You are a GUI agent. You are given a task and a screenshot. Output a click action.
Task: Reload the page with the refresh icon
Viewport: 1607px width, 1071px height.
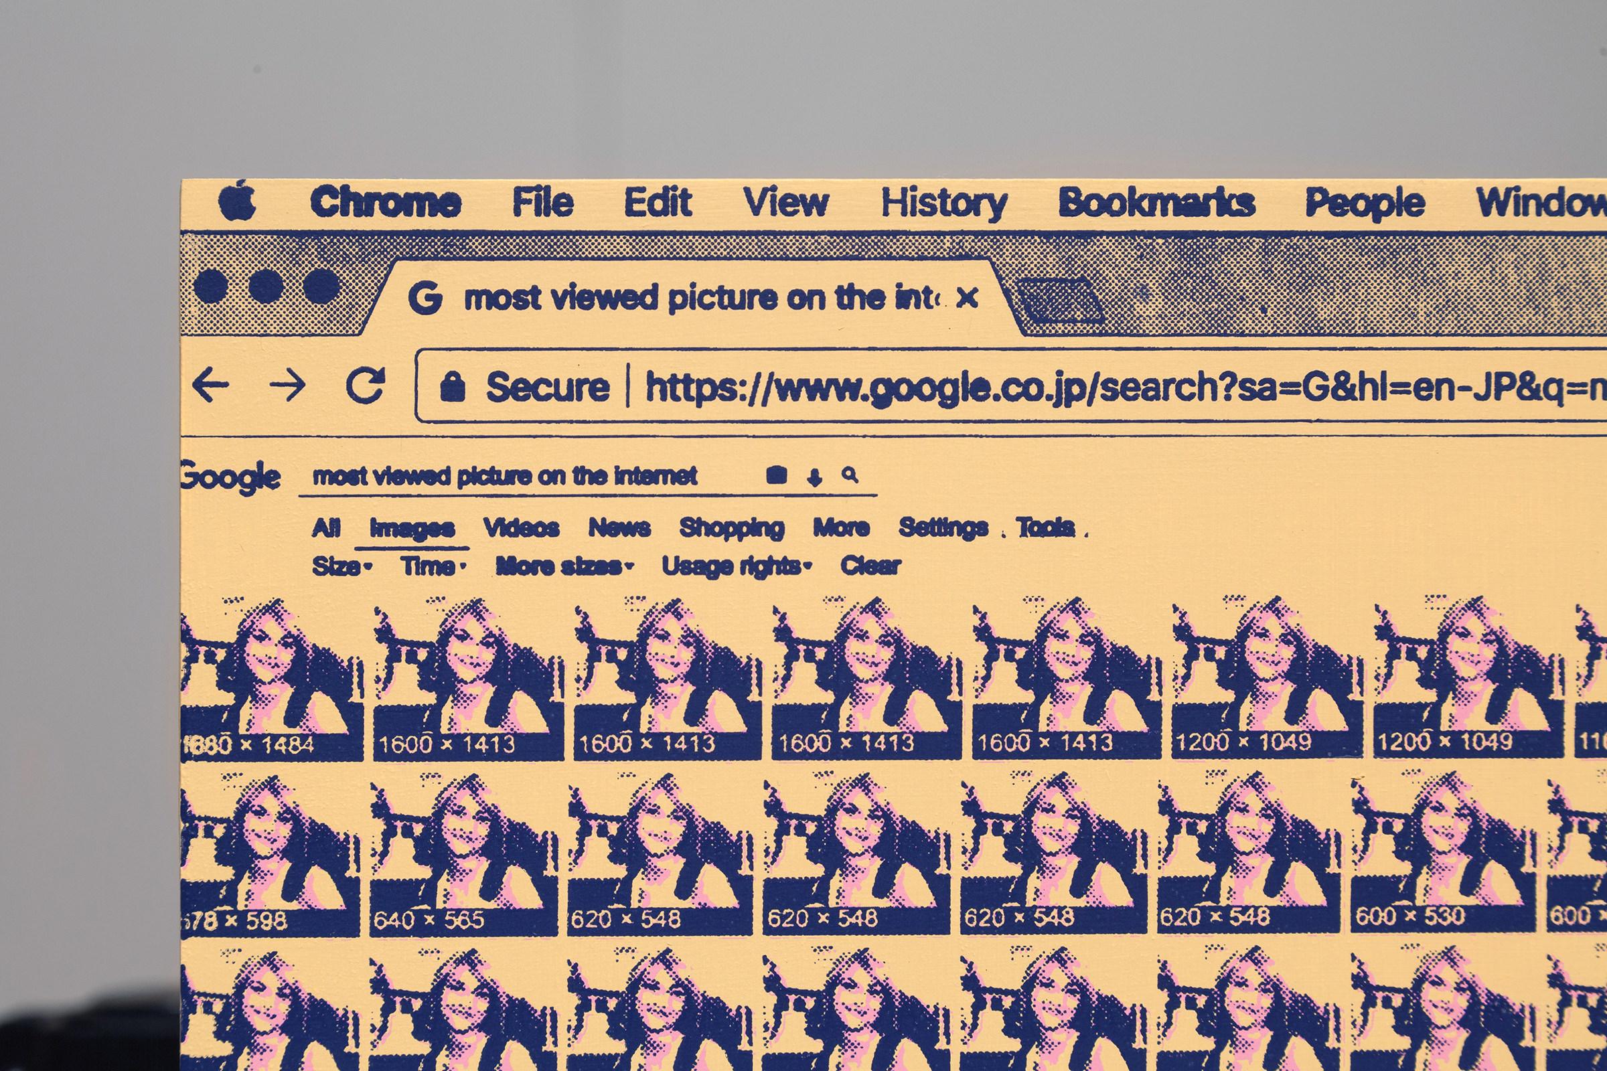[x=366, y=384]
